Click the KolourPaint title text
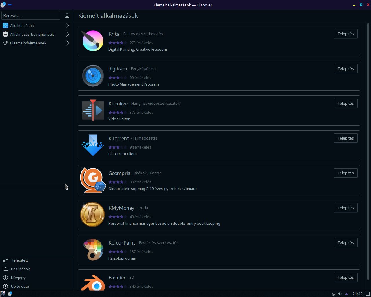Screen dimensions: 371x297 point(122,243)
